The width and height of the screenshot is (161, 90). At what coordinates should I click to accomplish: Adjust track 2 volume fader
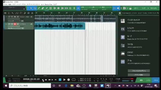[16, 26]
